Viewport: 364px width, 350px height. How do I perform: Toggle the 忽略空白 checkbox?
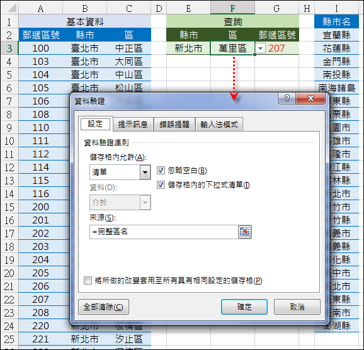(x=161, y=171)
